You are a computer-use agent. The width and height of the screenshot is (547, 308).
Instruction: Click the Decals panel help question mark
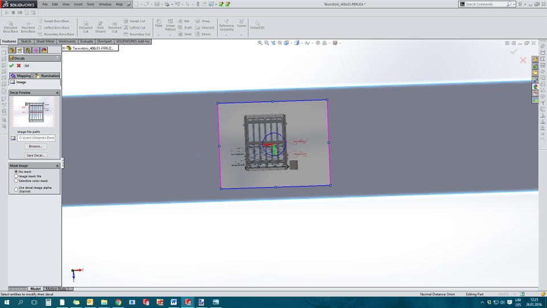pyautogui.click(x=58, y=58)
